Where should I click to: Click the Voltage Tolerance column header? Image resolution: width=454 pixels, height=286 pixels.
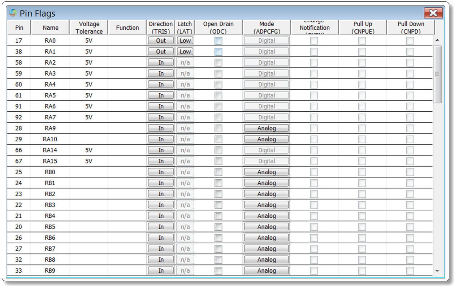[89, 27]
